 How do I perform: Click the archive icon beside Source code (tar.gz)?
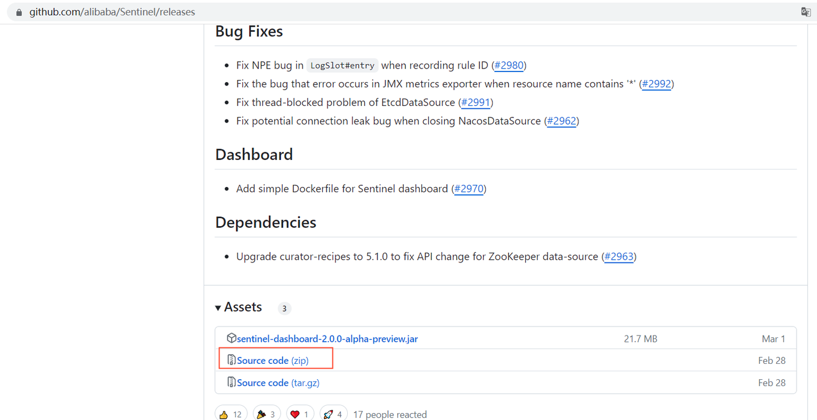click(x=231, y=383)
